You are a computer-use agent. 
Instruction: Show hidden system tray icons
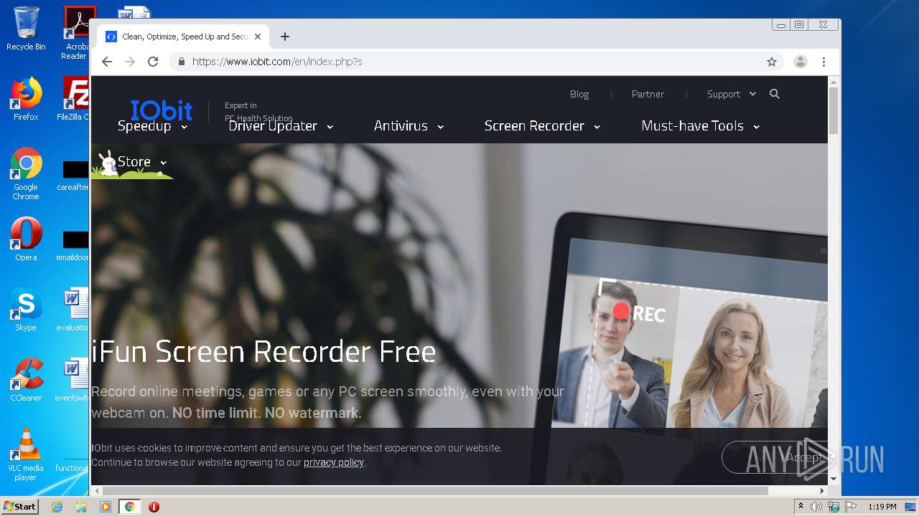(x=801, y=507)
